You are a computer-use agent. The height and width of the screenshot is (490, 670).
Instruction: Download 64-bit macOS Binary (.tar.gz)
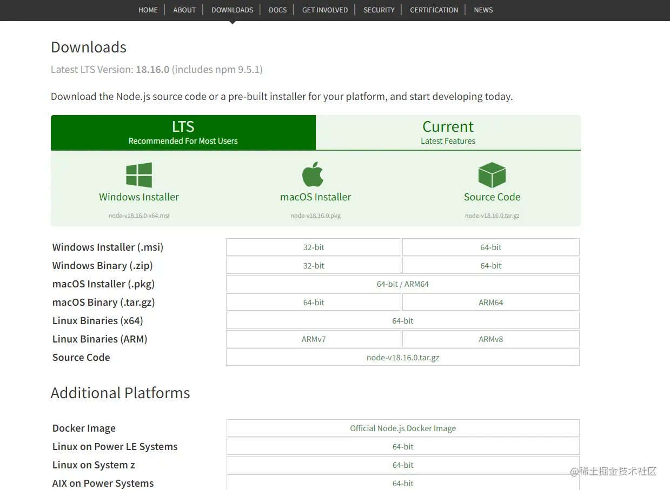click(314, 302)
